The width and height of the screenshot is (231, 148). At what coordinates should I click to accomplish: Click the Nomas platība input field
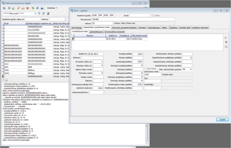(x=138, y=58)
